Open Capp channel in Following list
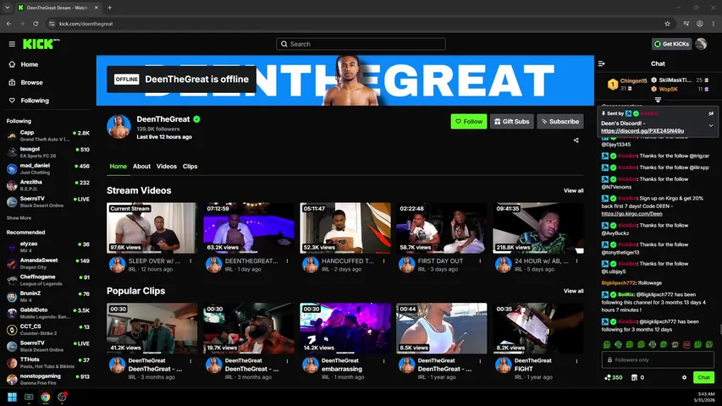Image resolution: width=722 pixels, height=406 pixels. [48, 135]
